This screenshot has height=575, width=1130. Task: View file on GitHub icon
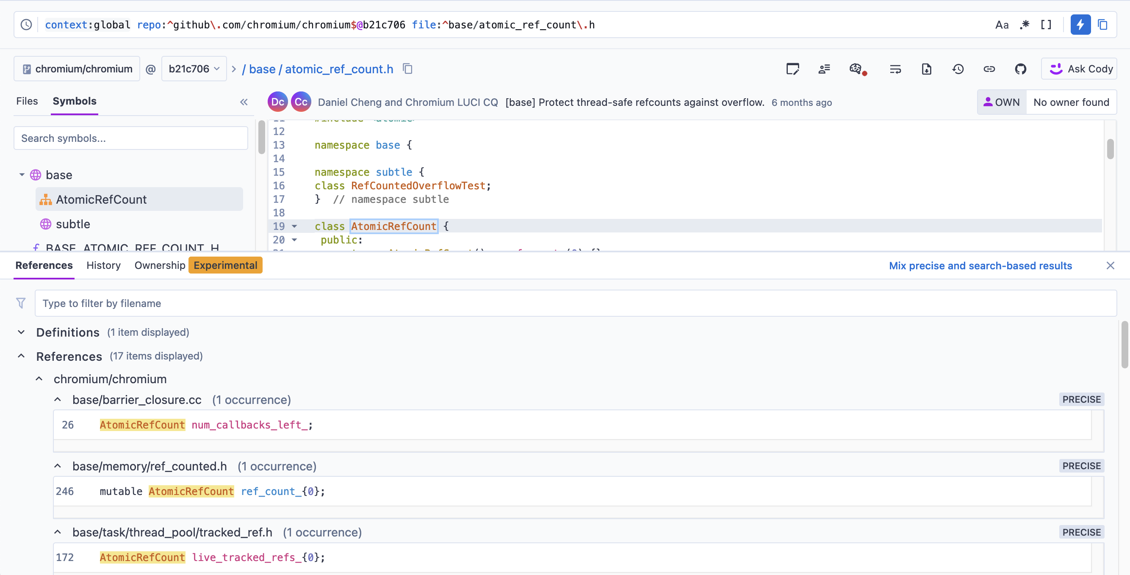[x=1021, y=69]
